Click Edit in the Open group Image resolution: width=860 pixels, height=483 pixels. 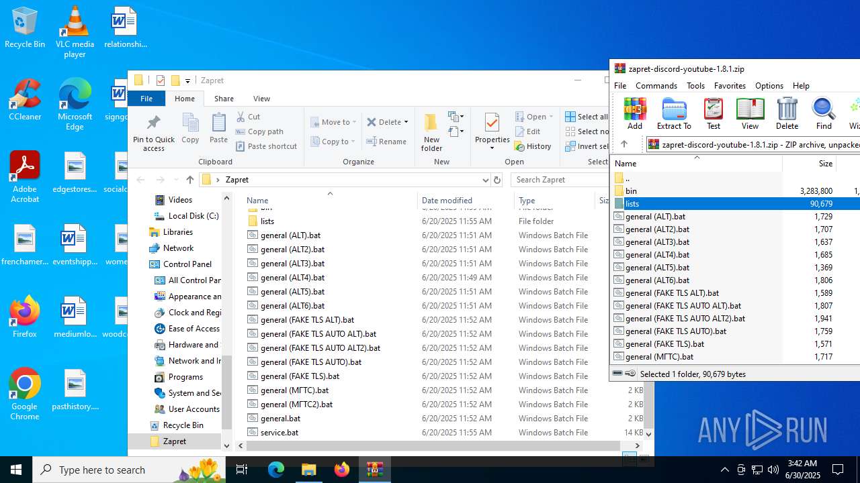click(x=528, y=131)
